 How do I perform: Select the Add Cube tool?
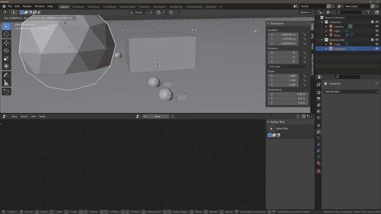click(x=7, y=92)
